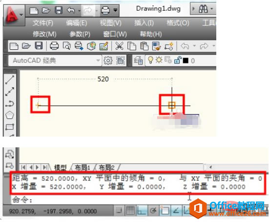The width and height of the screenshot is (269, 222).
Task: Open the 插入(I) menu
Action: [144, 23]
